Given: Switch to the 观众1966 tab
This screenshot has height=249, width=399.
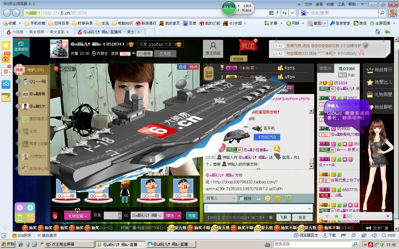Looking at the screenshot, I should [346, 68].
